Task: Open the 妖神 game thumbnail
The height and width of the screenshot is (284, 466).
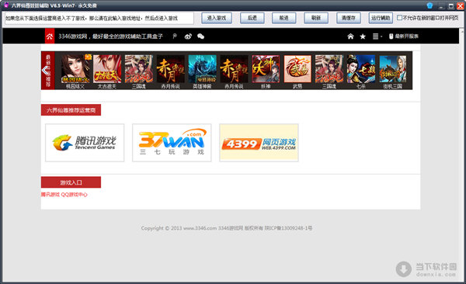Action: (266, 69)
